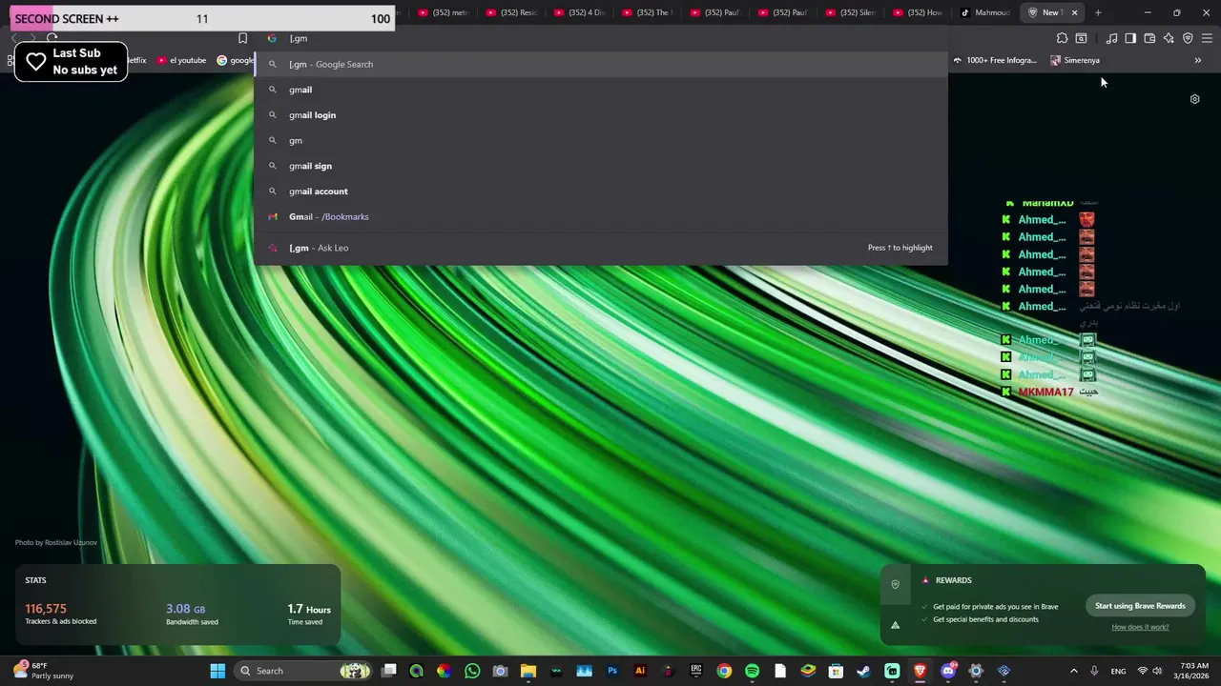Show hidden system tray icons chevron
The image size is (1221, 686).
point(1073,671)
